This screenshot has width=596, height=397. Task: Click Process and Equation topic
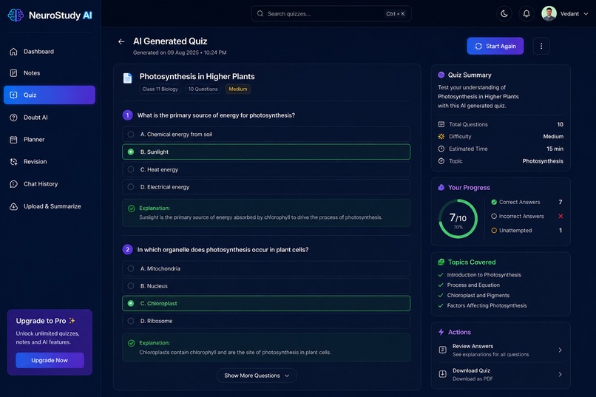click(473, 285)
